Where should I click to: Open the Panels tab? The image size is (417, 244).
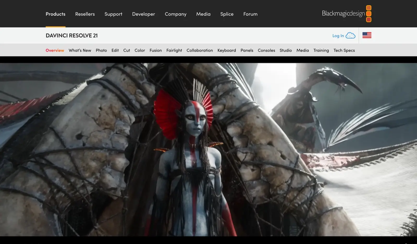coord(247,50)
